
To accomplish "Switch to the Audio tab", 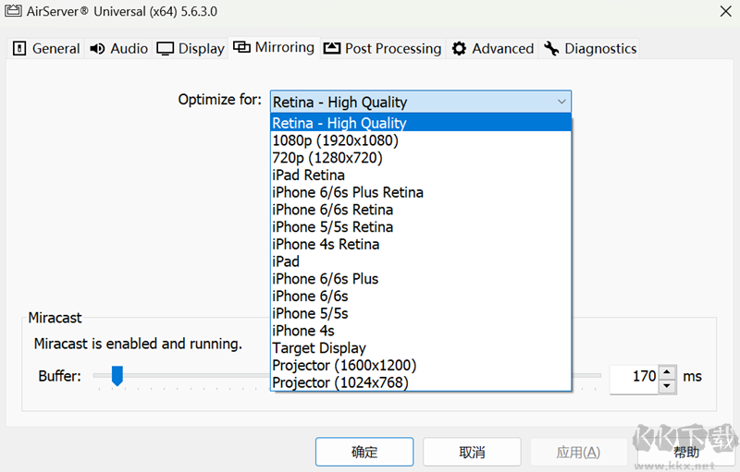I will [118, 49].
